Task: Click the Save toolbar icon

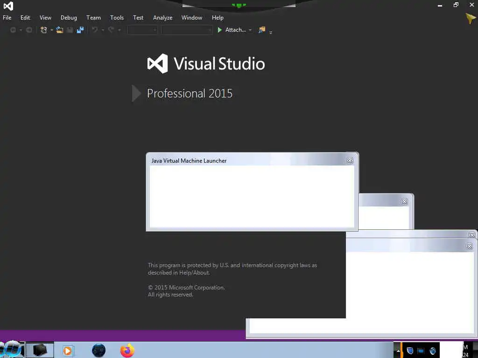Action: point(70,30)
